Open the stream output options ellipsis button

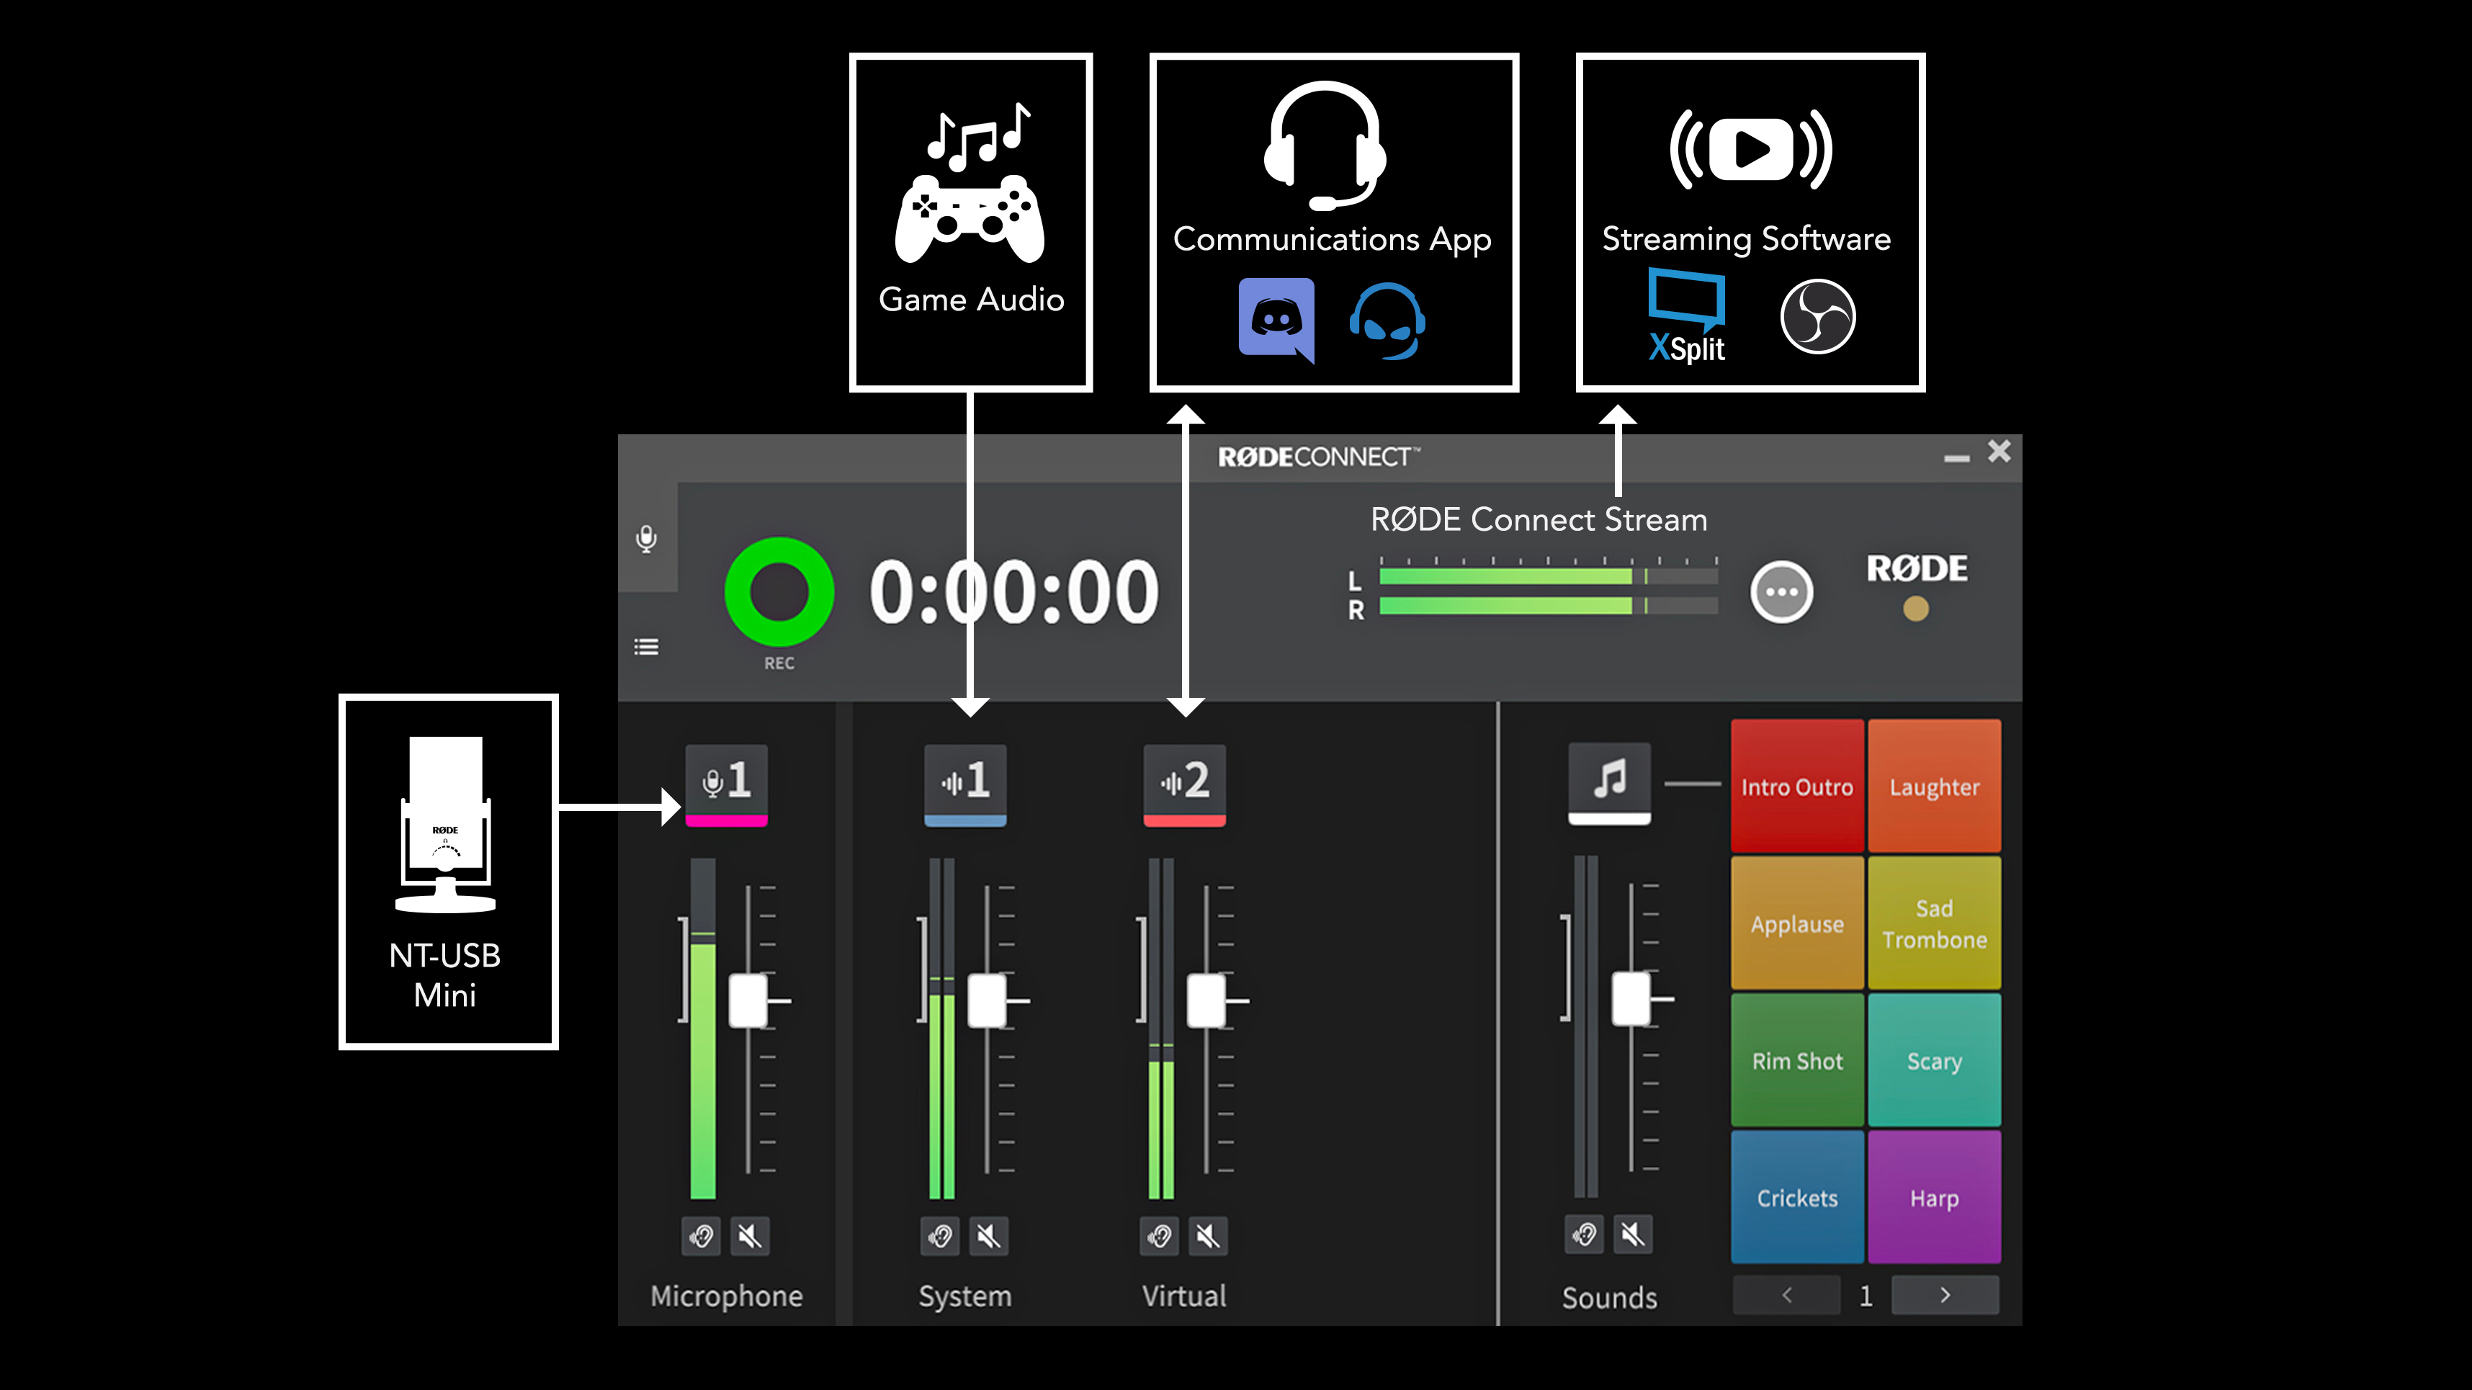(x=1781, y=591)
